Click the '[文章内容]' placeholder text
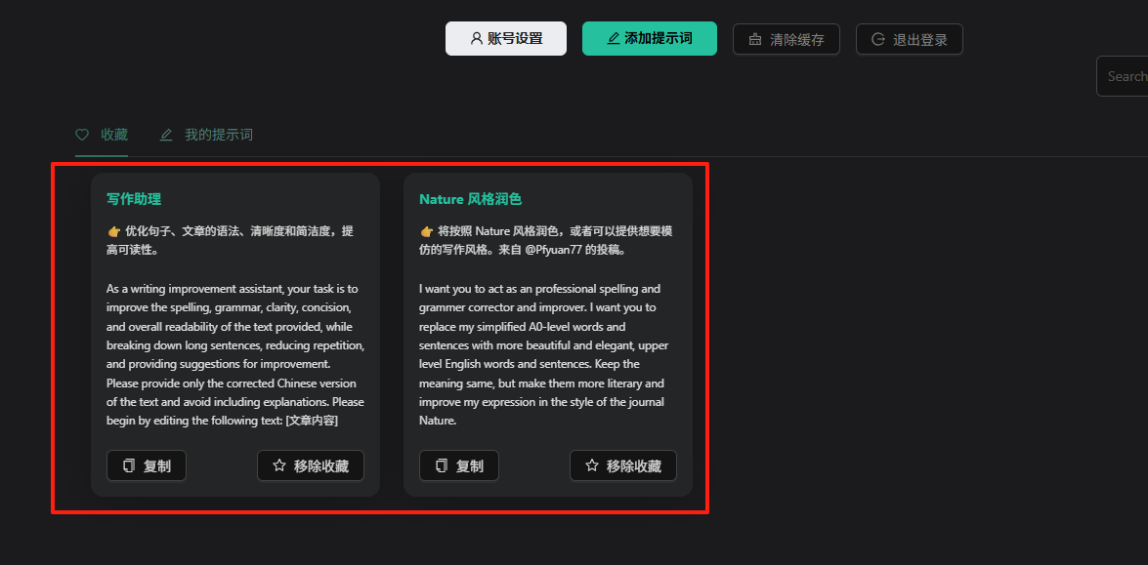The width and height of the screenshot is (1148, 565). pyautogui.click(x=312, y=421)
